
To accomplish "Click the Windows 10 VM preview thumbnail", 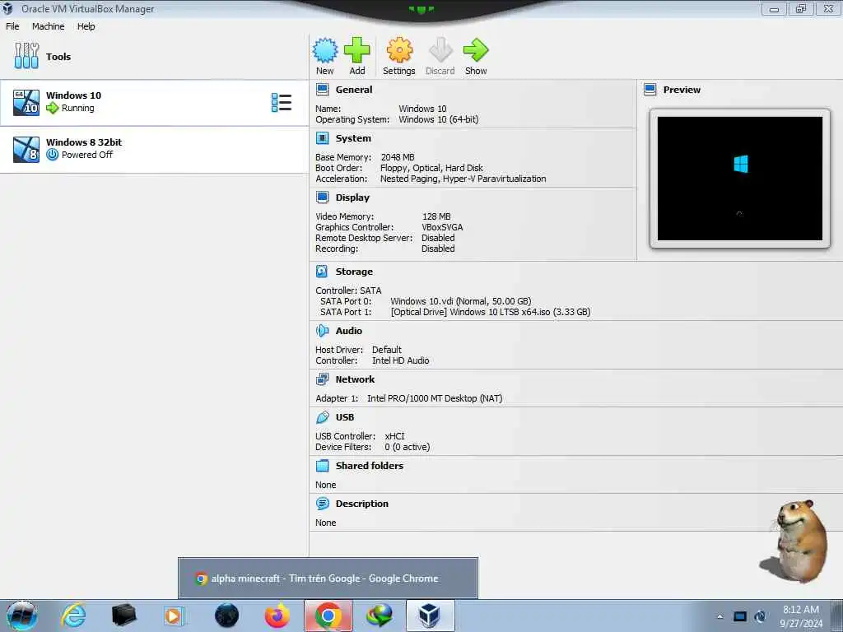I will [x=740, y=179].
